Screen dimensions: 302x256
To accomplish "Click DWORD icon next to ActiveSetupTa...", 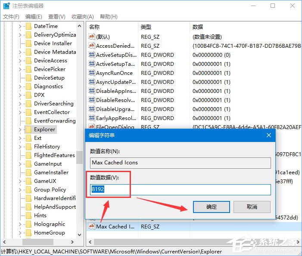I will (91, 64).
